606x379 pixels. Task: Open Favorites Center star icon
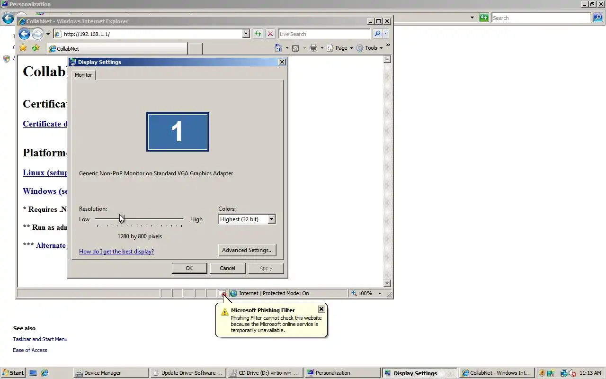(x=23, y=48)
